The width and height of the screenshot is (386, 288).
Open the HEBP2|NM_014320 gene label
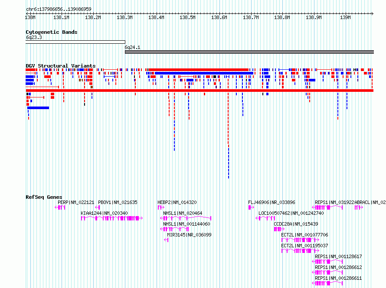click(x=177, y=203)
